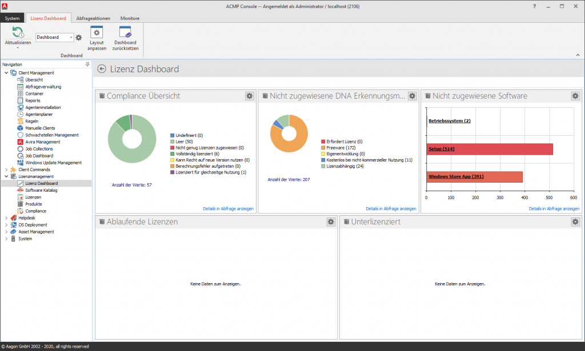Collapse the Client Management tree node
This screenshot has height=351, width=585.
tap(6, 73)
